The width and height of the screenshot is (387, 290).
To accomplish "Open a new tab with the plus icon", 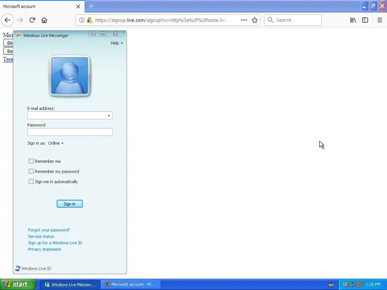I will pos(91,6).
